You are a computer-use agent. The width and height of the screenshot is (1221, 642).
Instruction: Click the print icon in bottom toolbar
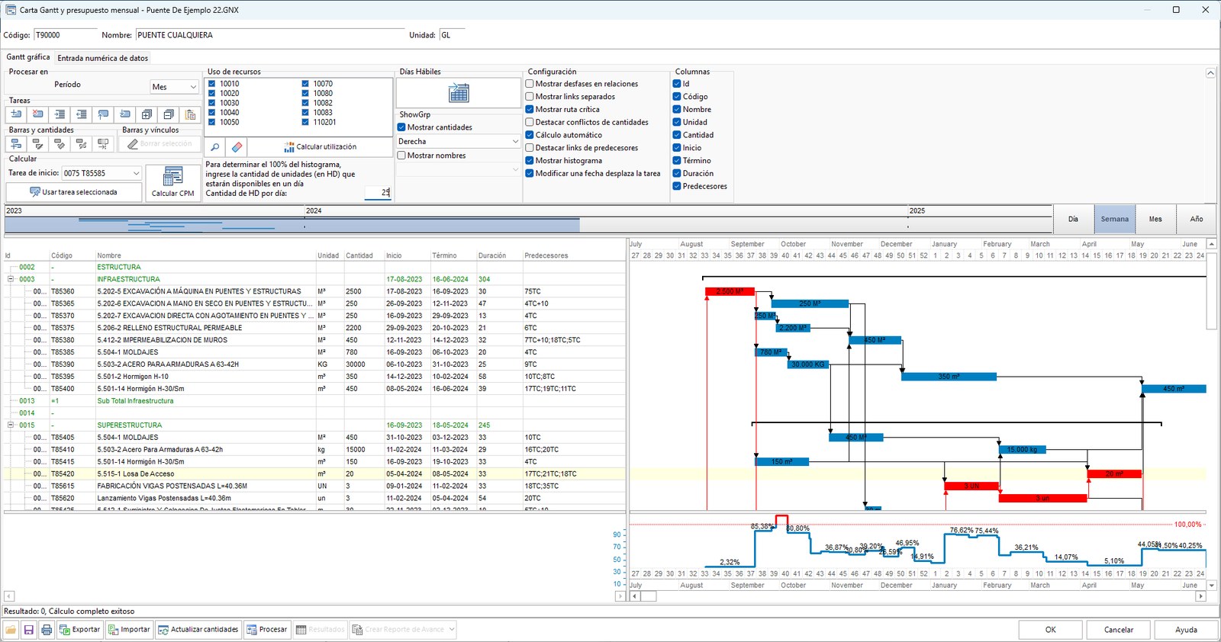47,630
